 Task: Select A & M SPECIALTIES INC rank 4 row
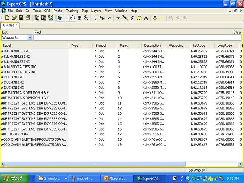(122, 67)
